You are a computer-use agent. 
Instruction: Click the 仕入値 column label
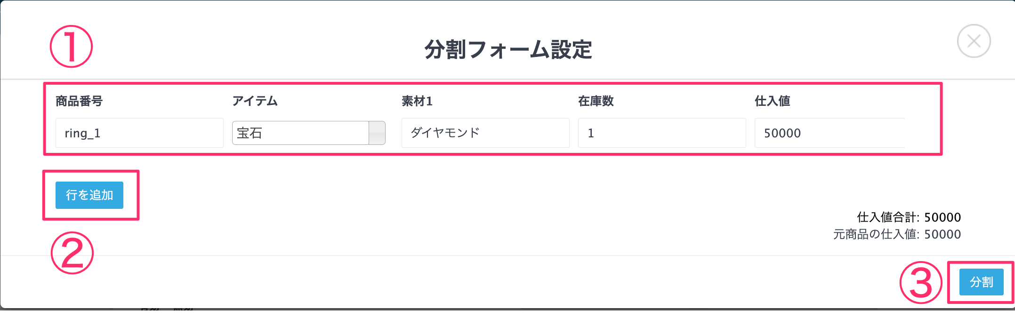coord(773,101)
